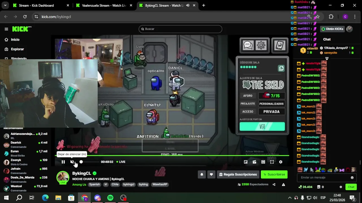Open the clip creation icon
This screenshot has width=362, height=203.
(254, 162)
